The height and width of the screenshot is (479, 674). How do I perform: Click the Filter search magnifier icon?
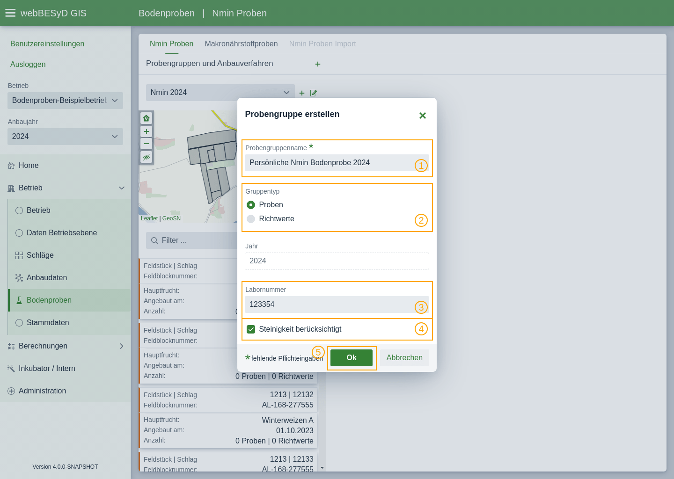click(154, 240)
